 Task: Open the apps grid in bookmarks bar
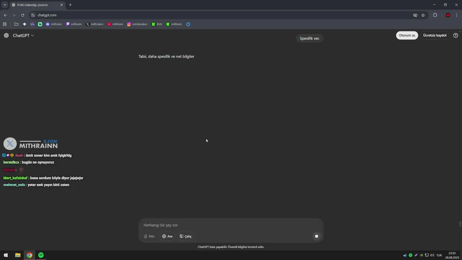pos(5,24)
